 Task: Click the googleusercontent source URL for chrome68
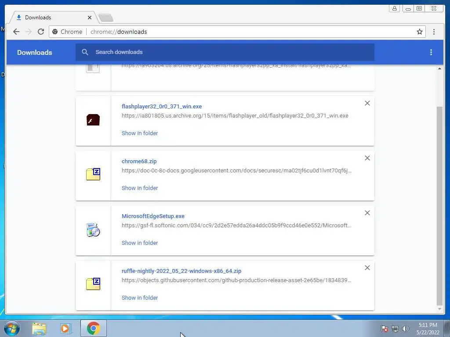click(236, 171)
